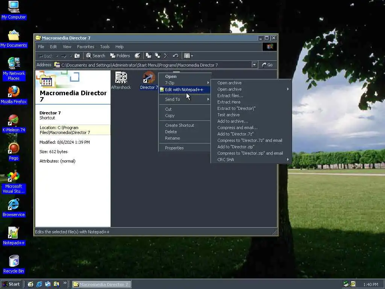The width and height of the screenshot is (385, 289).
Task: Open the Views dropdown arrow
Action: pyautogui.click(x=192, y=56)
